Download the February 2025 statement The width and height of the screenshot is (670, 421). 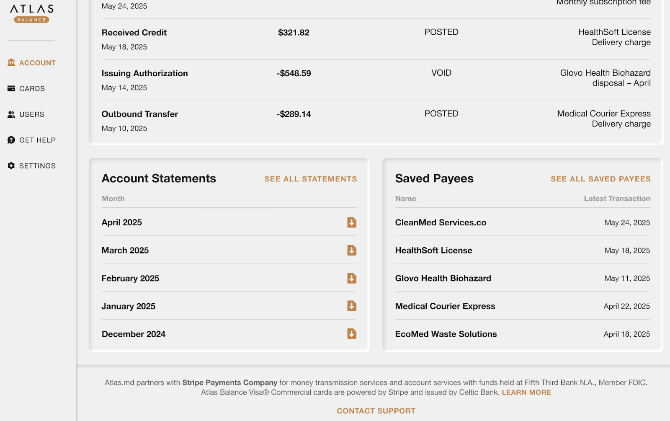(x=351, y=278)
